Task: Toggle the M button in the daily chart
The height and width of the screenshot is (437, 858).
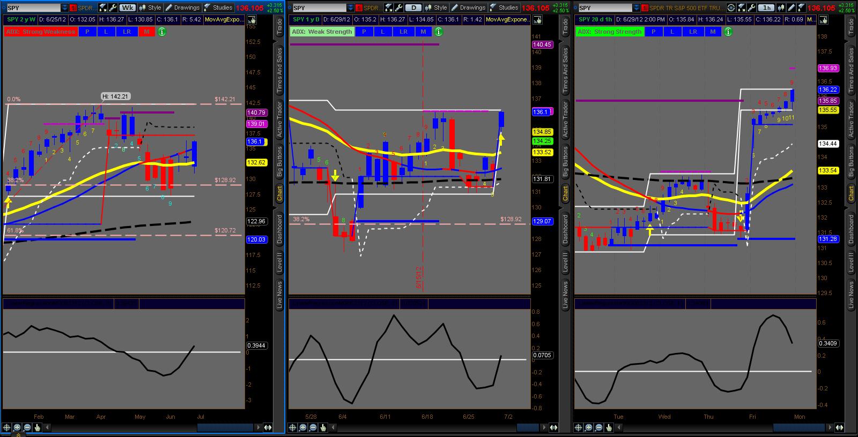Action: coord(423,32)
